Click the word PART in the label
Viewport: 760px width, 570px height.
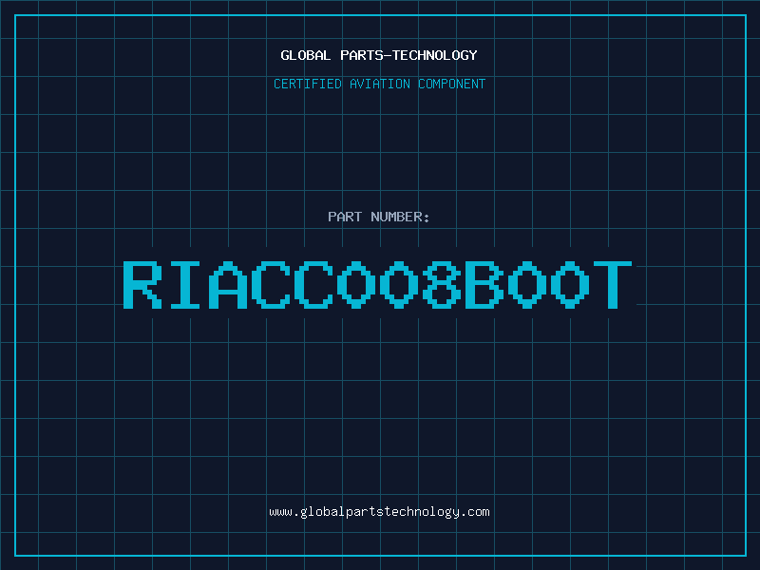coord(344,217)
